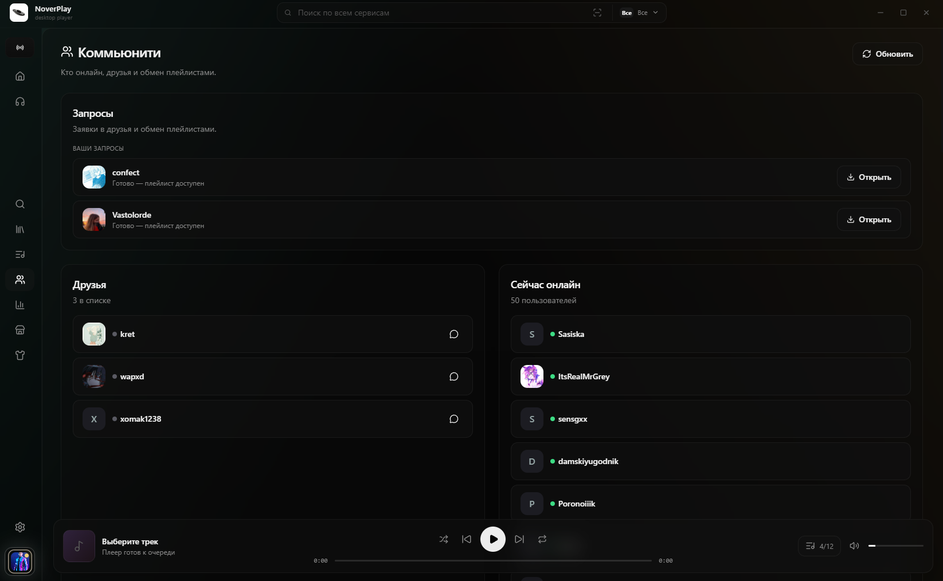Click the 'Друзья' section heading

point(89,285)
